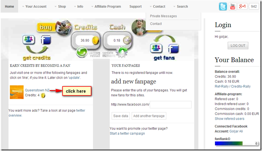Open the Support menu item
This screenshot has width=262, height=151.
135,6
